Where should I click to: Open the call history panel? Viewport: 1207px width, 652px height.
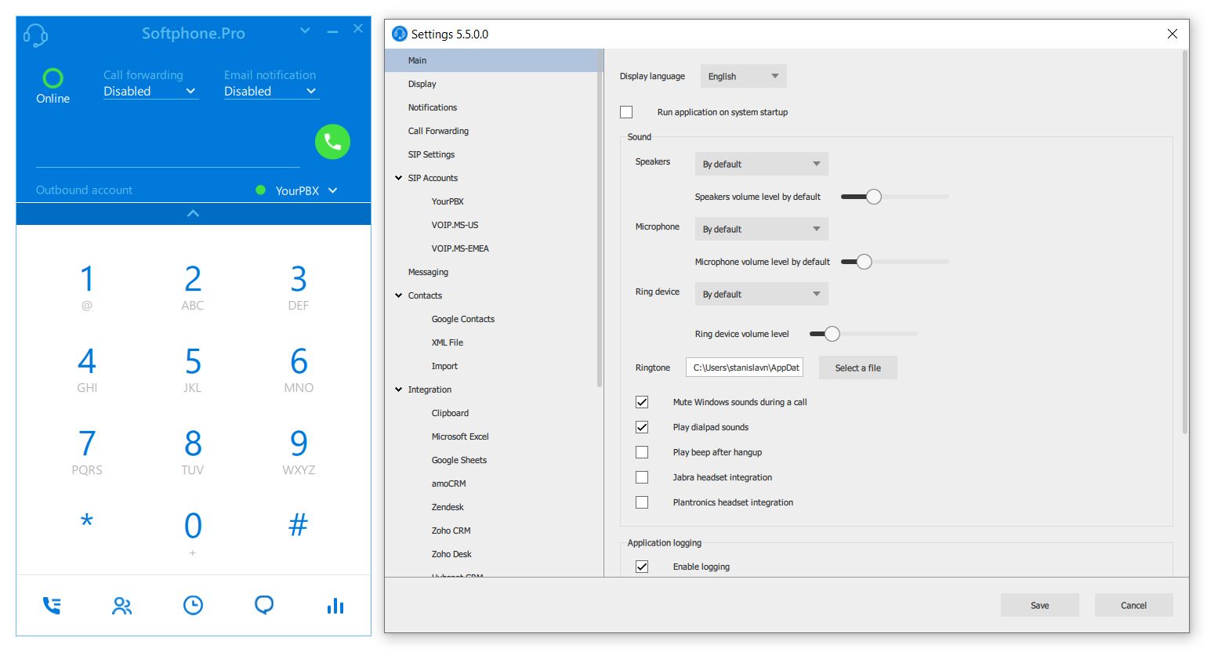[193, 605]
